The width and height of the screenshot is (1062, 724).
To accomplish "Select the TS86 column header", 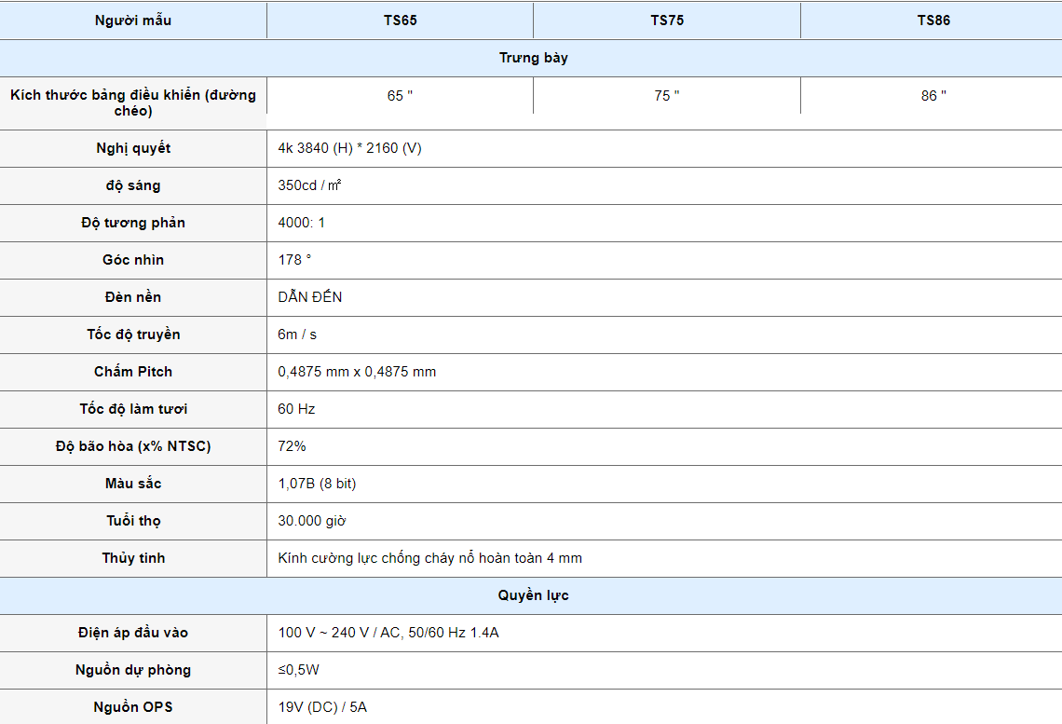I will 933,20.
